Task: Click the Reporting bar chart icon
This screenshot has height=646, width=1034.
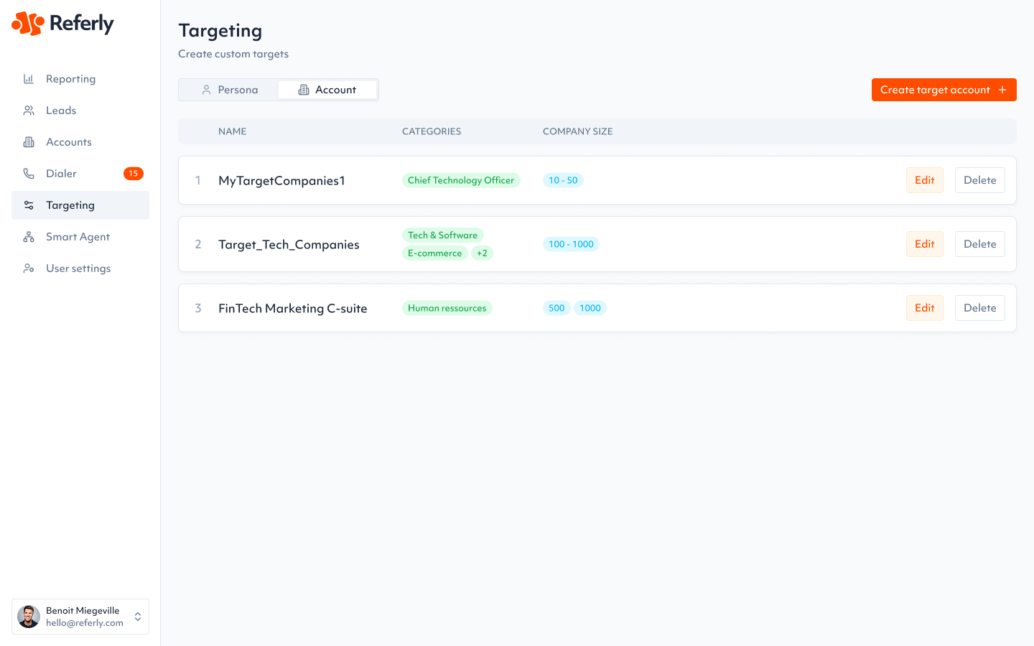Action: 29,79
